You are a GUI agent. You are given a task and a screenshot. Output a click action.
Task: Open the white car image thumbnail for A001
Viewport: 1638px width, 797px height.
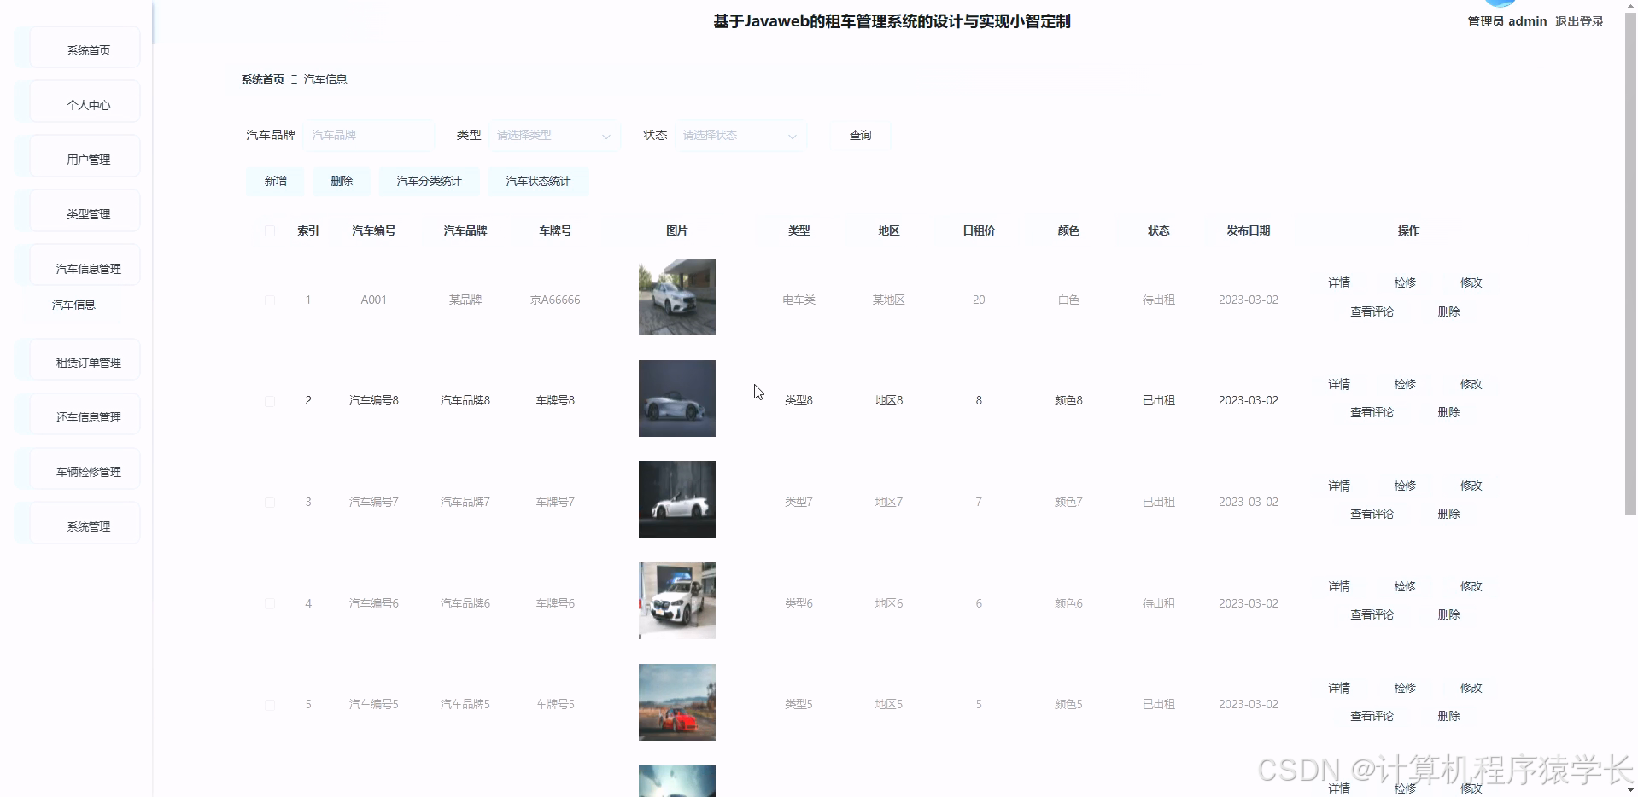tap(676, 297)
